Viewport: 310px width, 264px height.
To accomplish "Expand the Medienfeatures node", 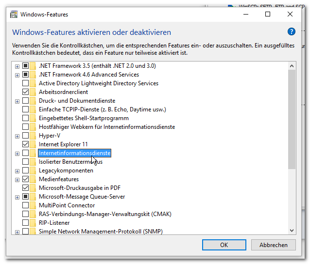I will (x=17, y=180).
